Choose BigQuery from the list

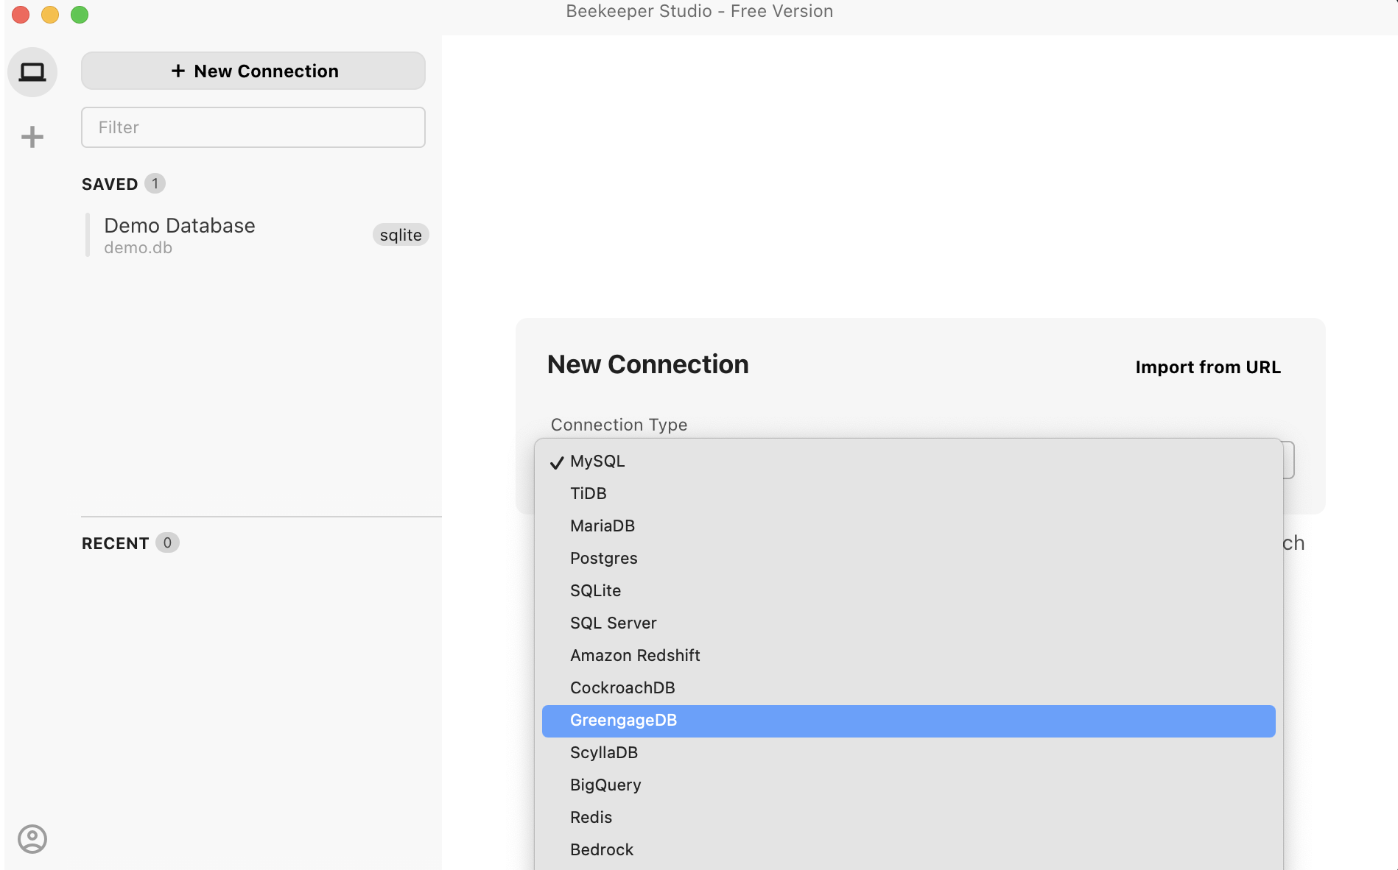(x=909, y=785)
